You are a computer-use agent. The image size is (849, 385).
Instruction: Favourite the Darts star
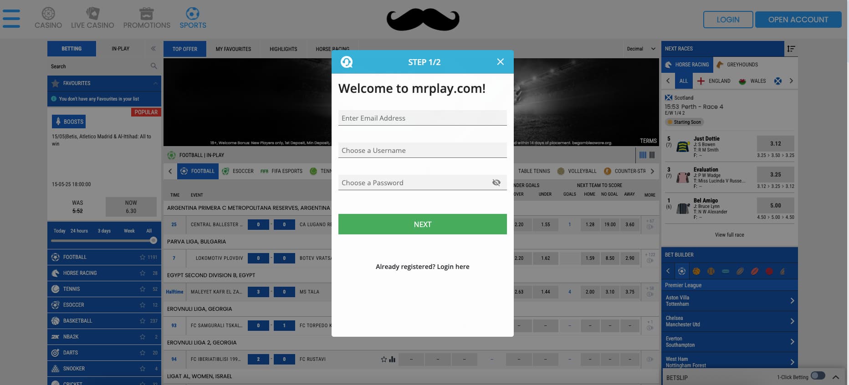143,353
